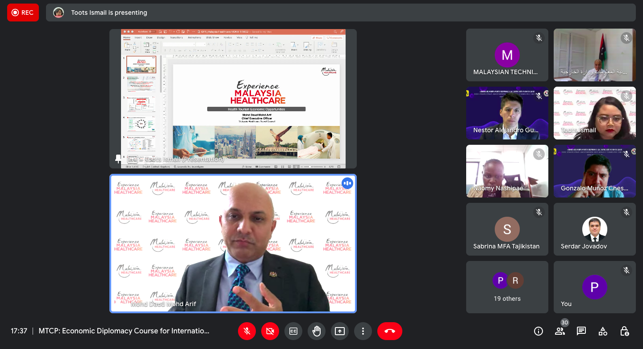Select Nestor Alejandro's video tile

pos(507,113)
